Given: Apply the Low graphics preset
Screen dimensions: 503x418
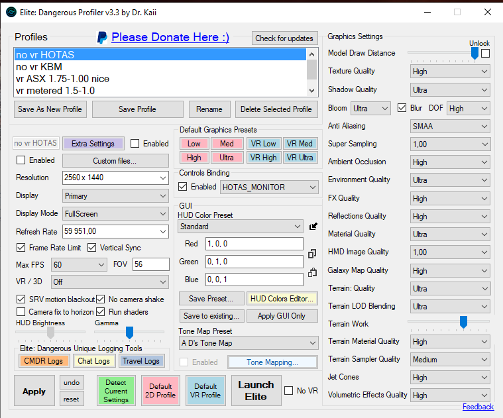Looking at the screenshot, I should pyautogui.click(x=194, y=144).
